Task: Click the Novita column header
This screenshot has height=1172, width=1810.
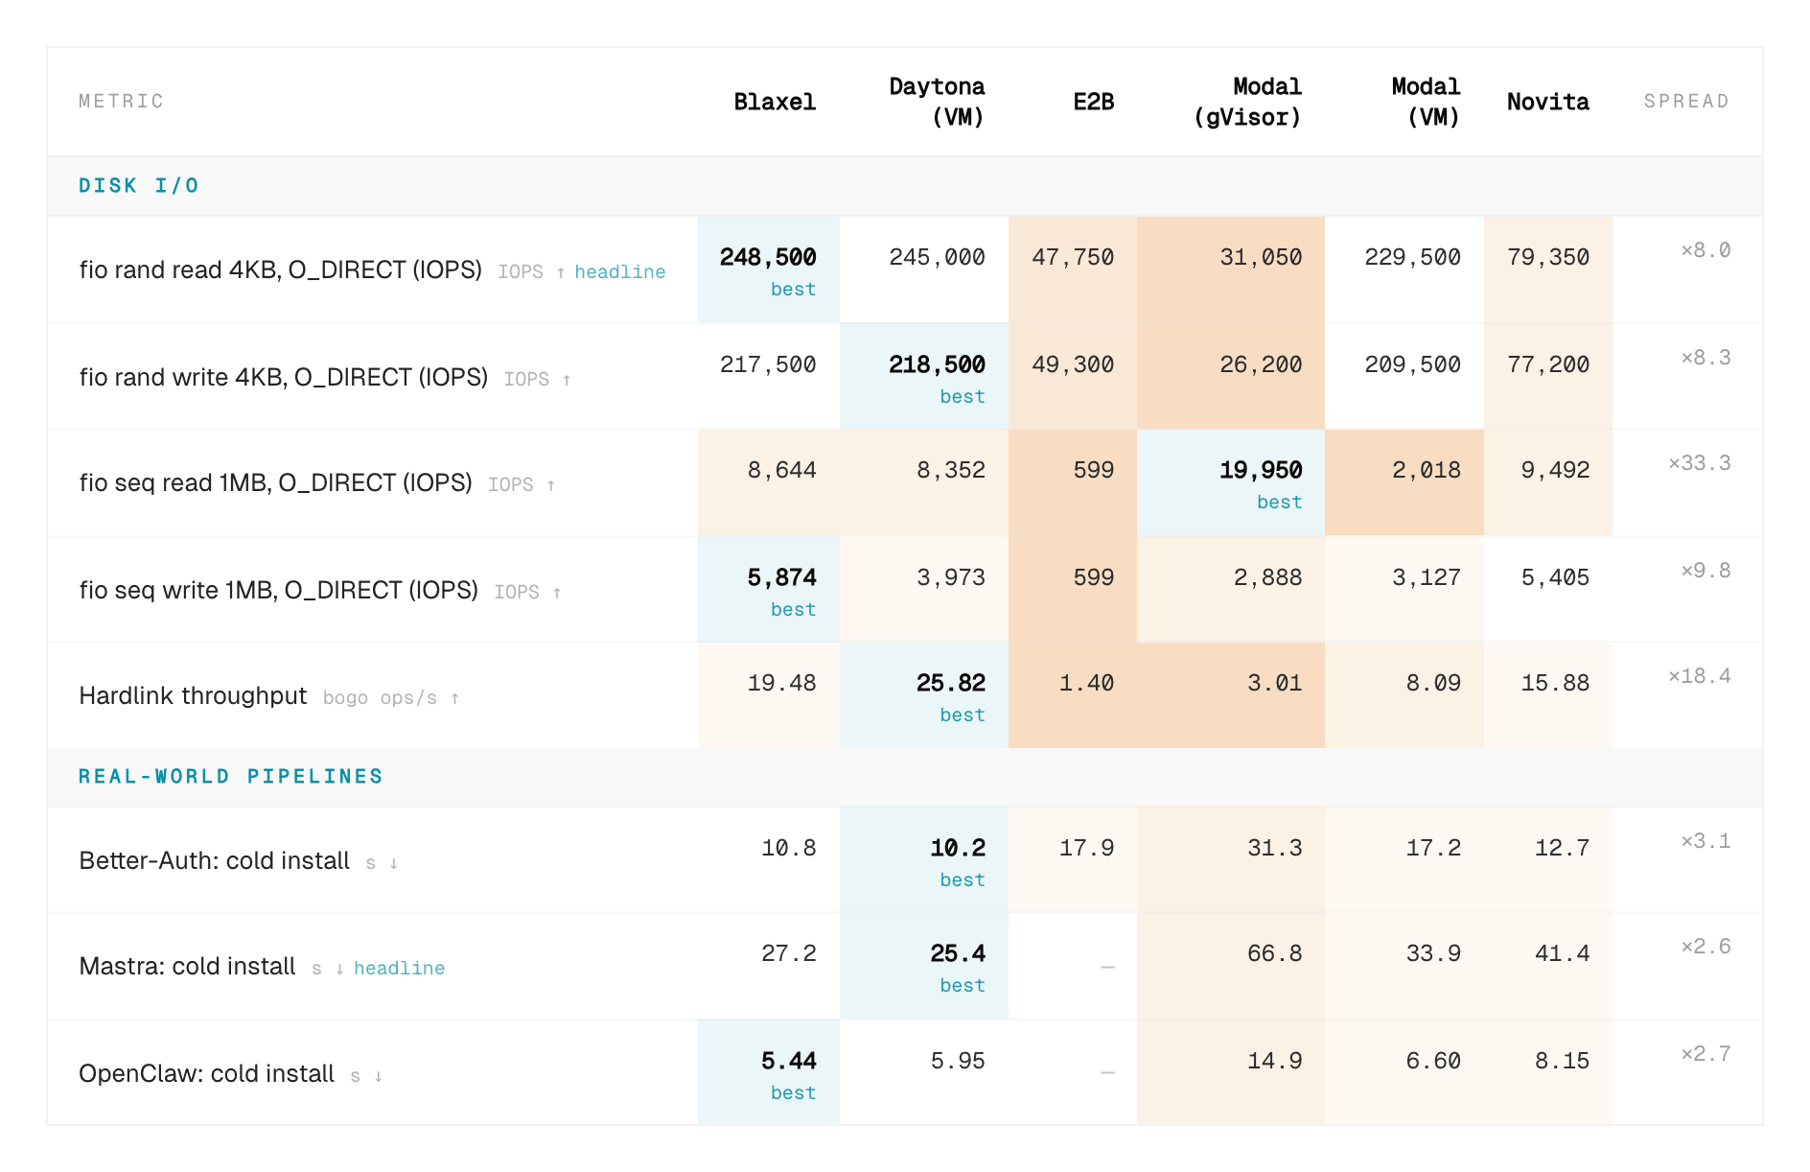Action: (1547, 102)
